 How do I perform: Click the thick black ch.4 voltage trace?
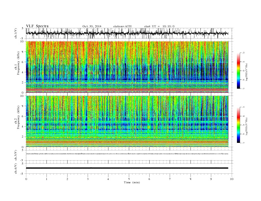(127, 168)
